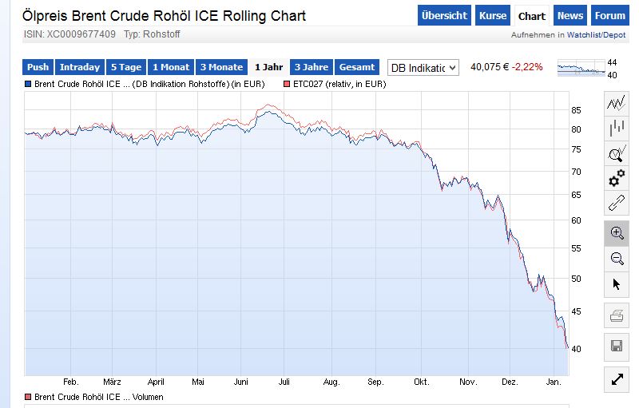Select the line chart type icon

tap(616, 104)
